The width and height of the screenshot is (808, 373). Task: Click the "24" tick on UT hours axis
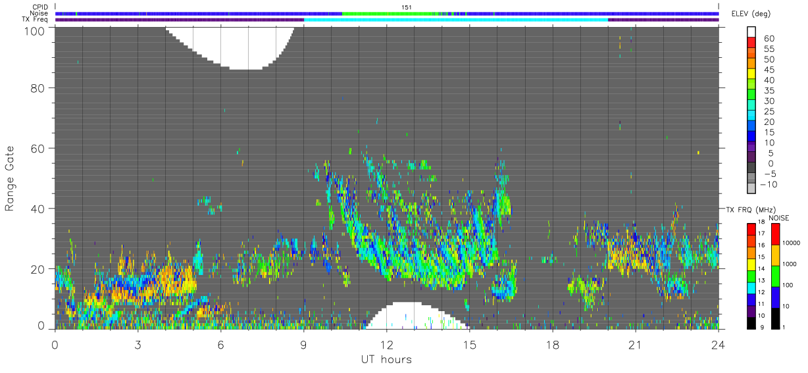click(719, 345)
